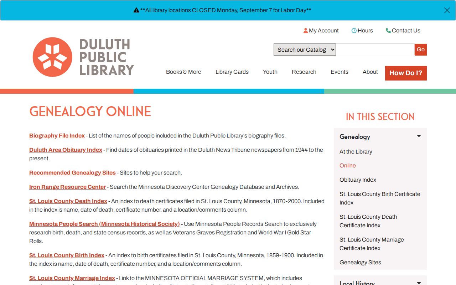This screenshot has height=285, width=456.
Task: Open the Iron Range Resource Center link
Action: 67,187
